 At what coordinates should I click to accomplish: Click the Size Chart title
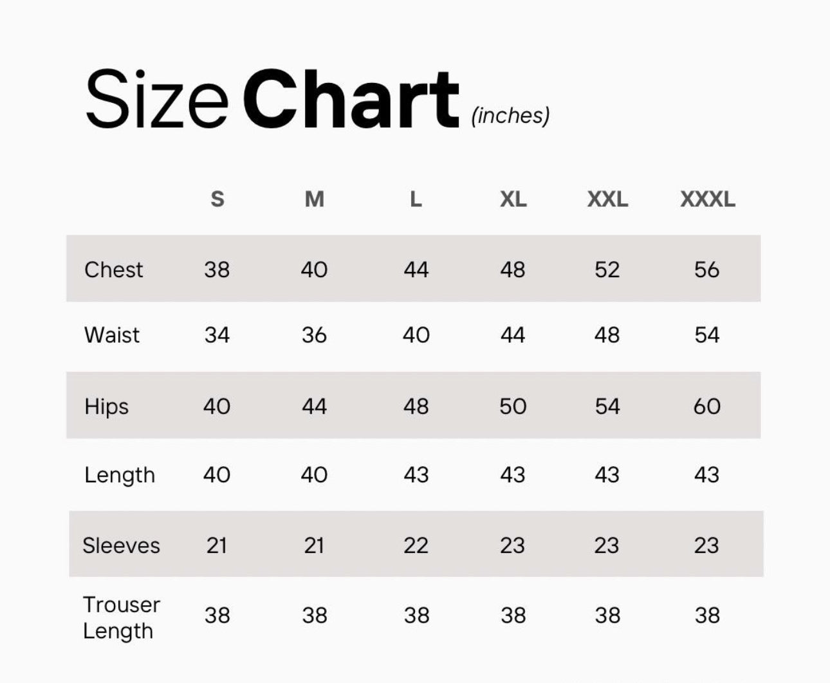click(x=272, y=100)
